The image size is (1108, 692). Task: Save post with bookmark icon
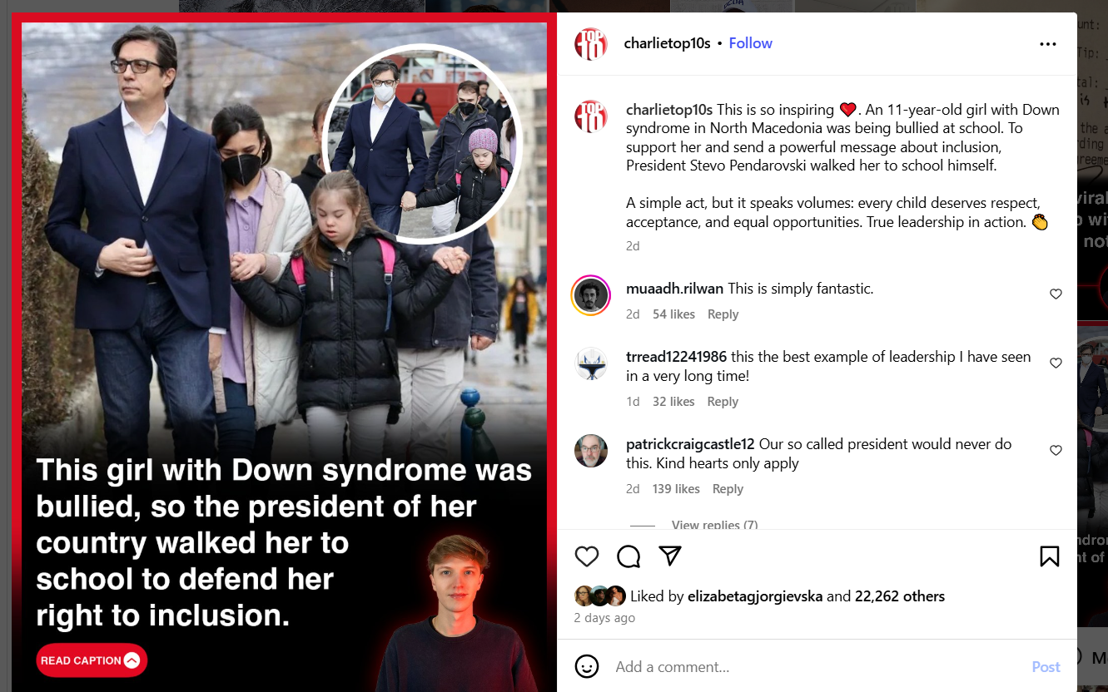click(1050, 556)
